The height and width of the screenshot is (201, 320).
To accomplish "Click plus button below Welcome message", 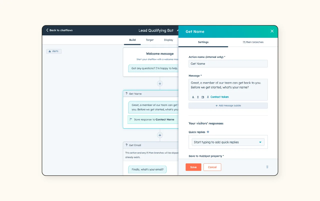I will point(160,83).
